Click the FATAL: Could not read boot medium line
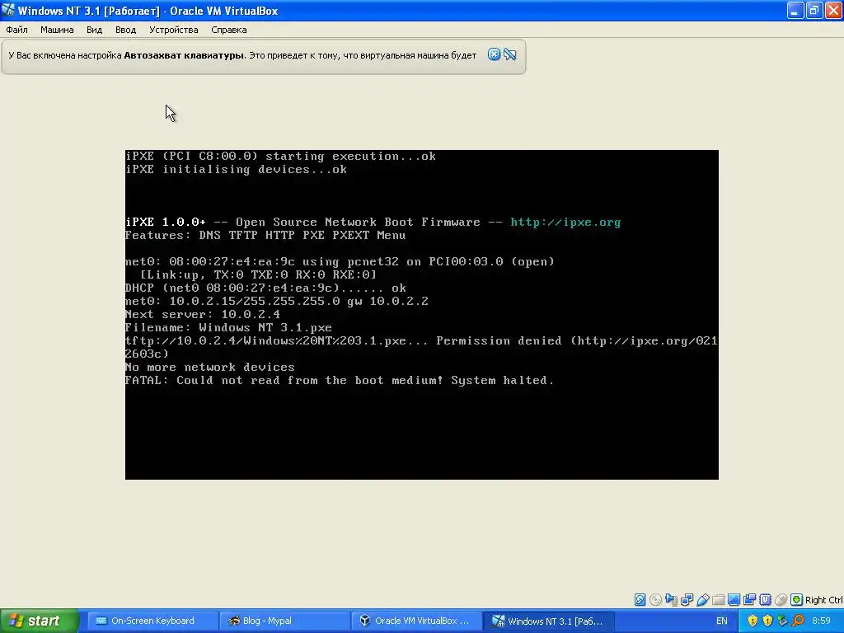 (339, 380)
